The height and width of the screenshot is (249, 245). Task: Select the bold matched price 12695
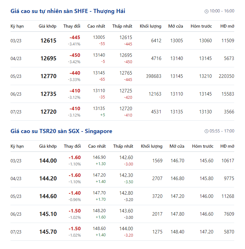(48, 58)
